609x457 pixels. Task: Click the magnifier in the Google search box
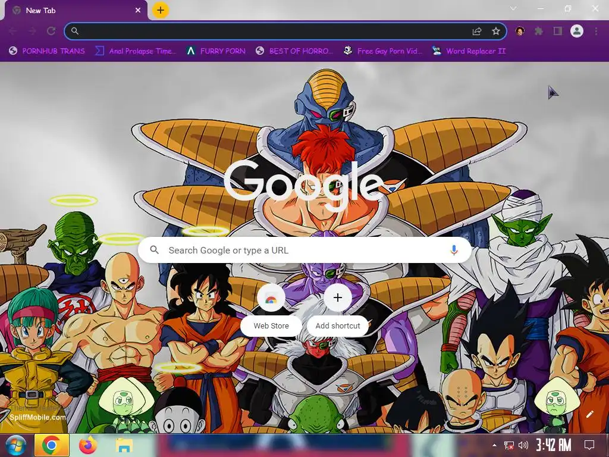tap(154, 250)
